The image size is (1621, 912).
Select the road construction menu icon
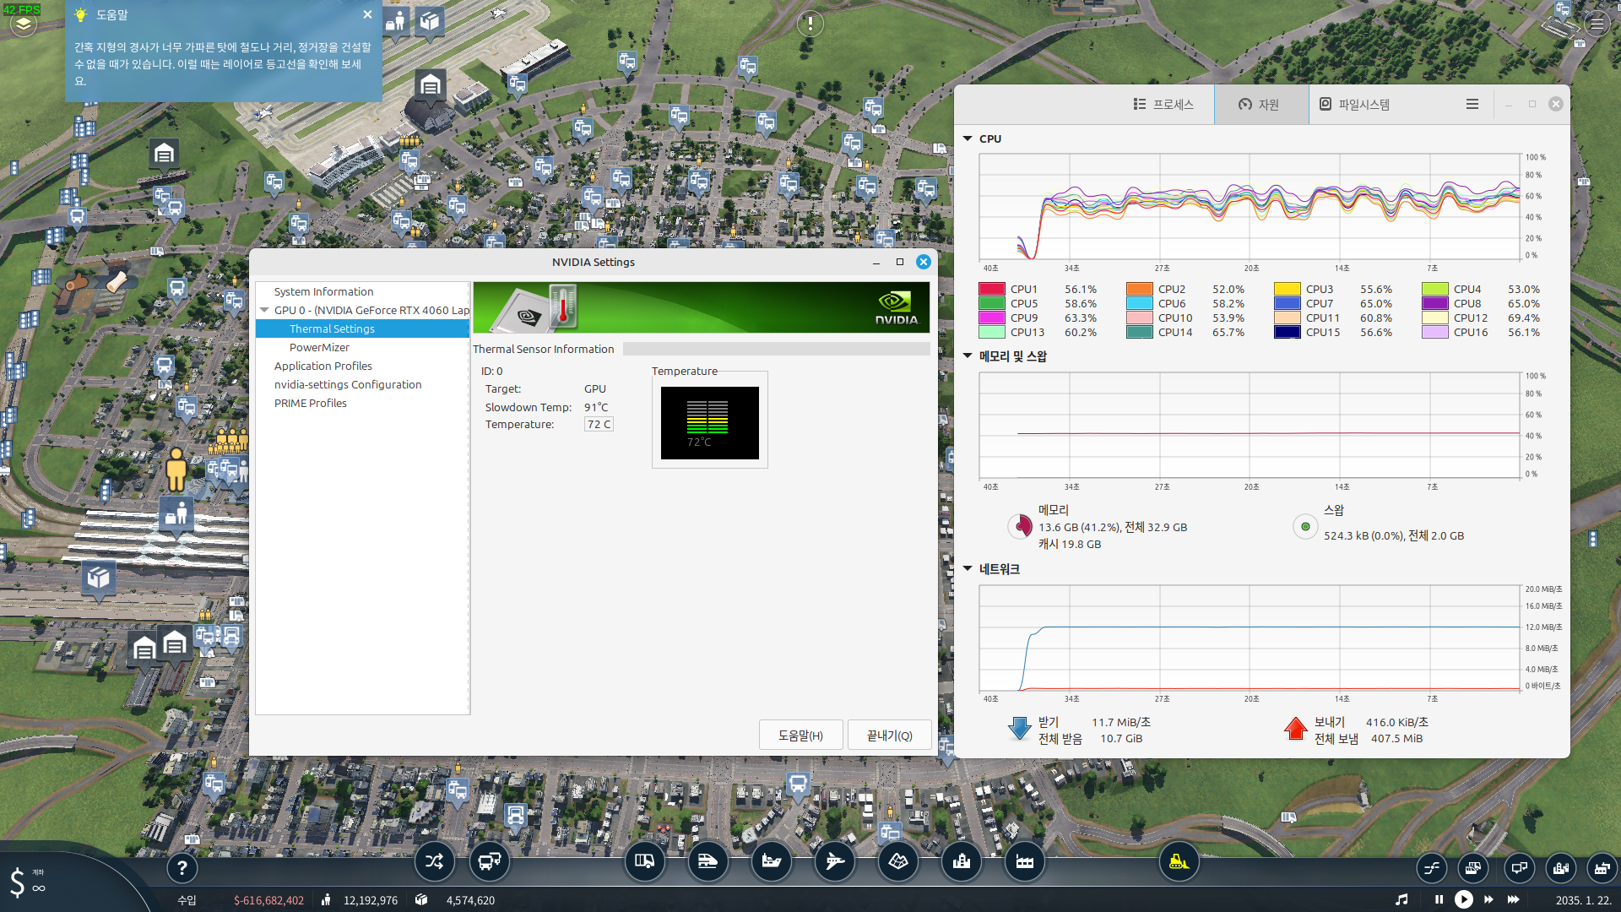click(x=644, y=861)
